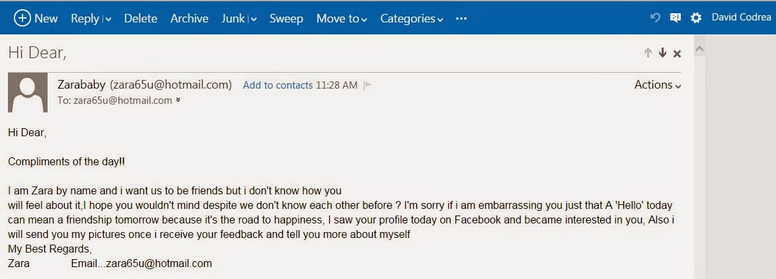Image resolution: width=776 pixels, height=279 pixels.
Task: Expand the Junk dropdown arrow
Action: click(x=253, y=19)
